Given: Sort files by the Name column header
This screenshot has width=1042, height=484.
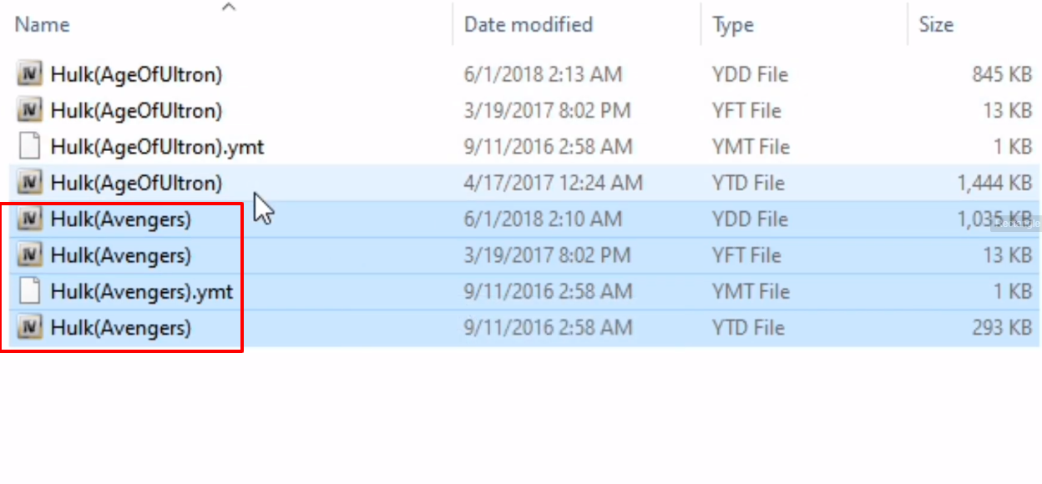Looking at the screenshot, I should point(42,25).
